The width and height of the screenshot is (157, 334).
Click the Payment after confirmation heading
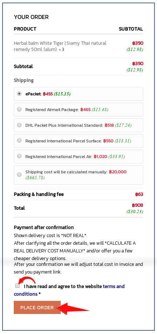click(x=44, y=227)
